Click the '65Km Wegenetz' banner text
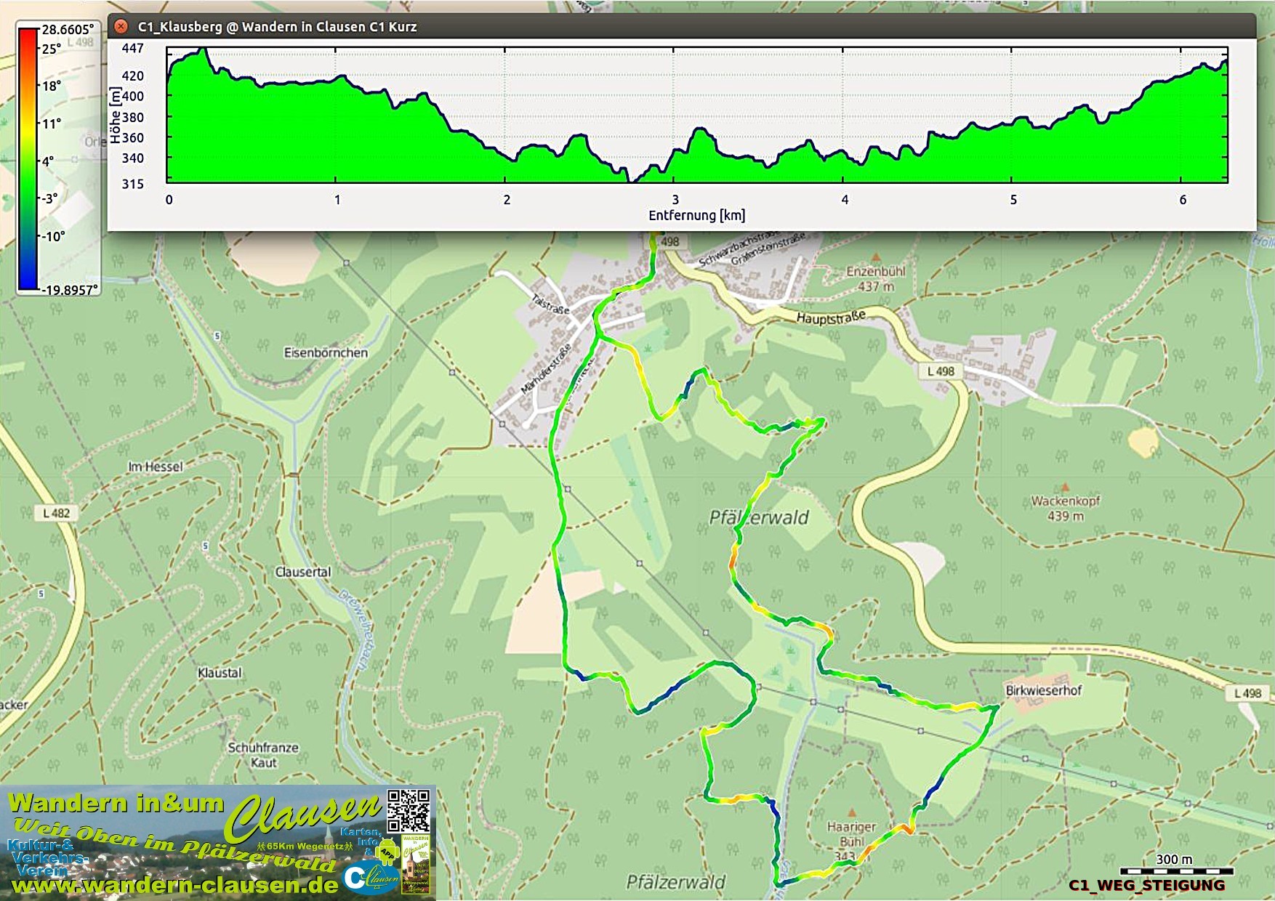Image resolution: width=1275 pixels, height=901 pixels. (x=304, y=846)
